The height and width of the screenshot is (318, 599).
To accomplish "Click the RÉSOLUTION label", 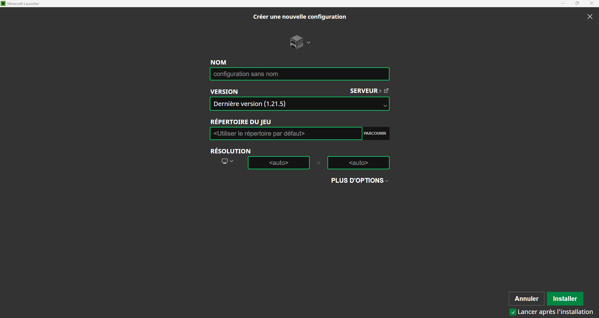I will tap(230, 151).
